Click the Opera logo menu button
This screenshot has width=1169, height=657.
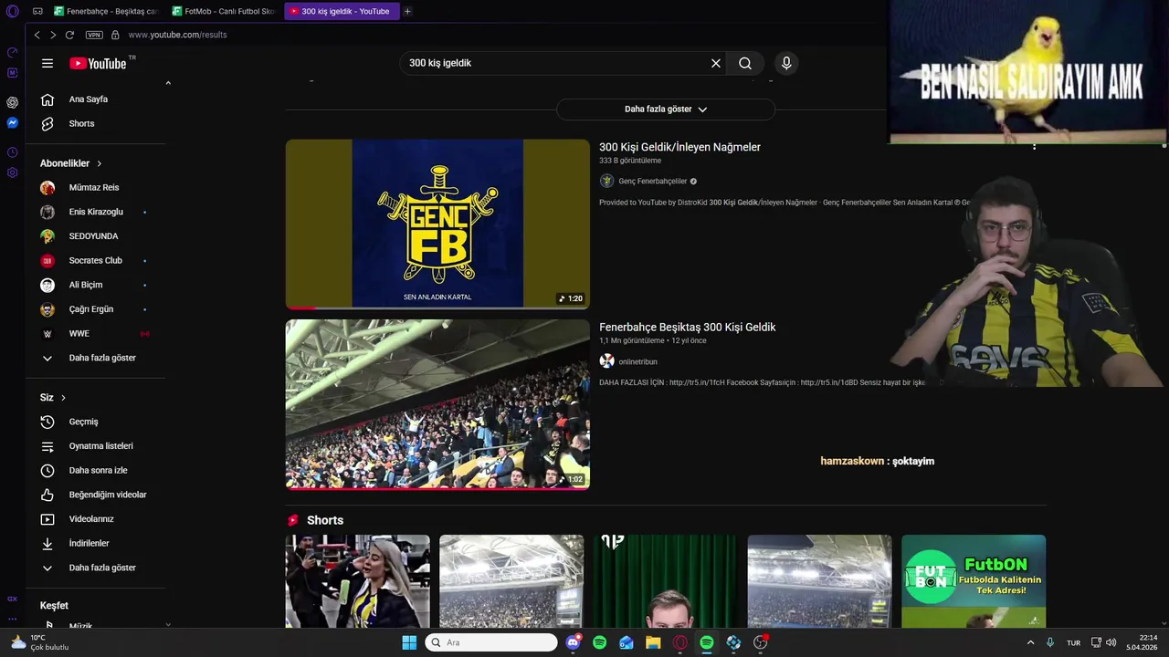pos(12,11)
